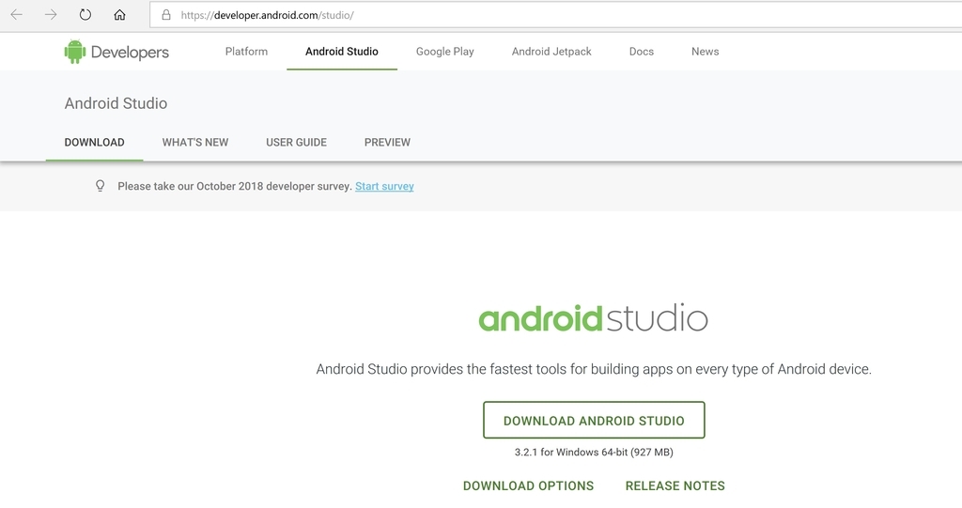This screenshot has height=508, width=962.
Task: Click the address bar URL field
Action: (556, 15)
